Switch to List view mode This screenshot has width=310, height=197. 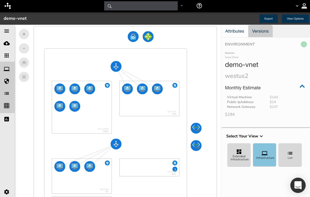click(290, 154)
